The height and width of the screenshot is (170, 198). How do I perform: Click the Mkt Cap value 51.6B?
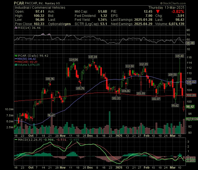click(x=102, y=12)
